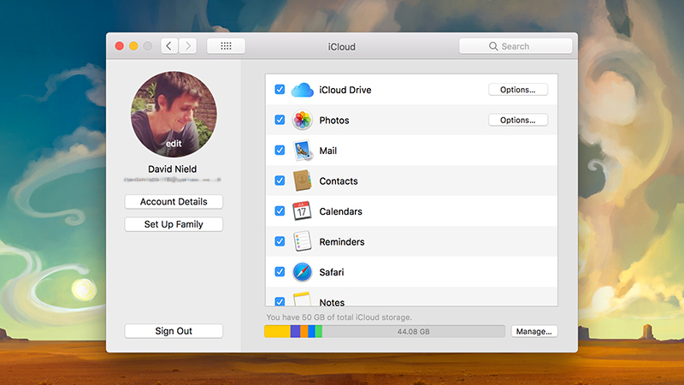
Task: Click the Reminders label
Action: pyautogui.click(x=341, y=242)
